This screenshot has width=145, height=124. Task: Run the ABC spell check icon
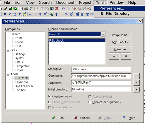tap(31, 8)
